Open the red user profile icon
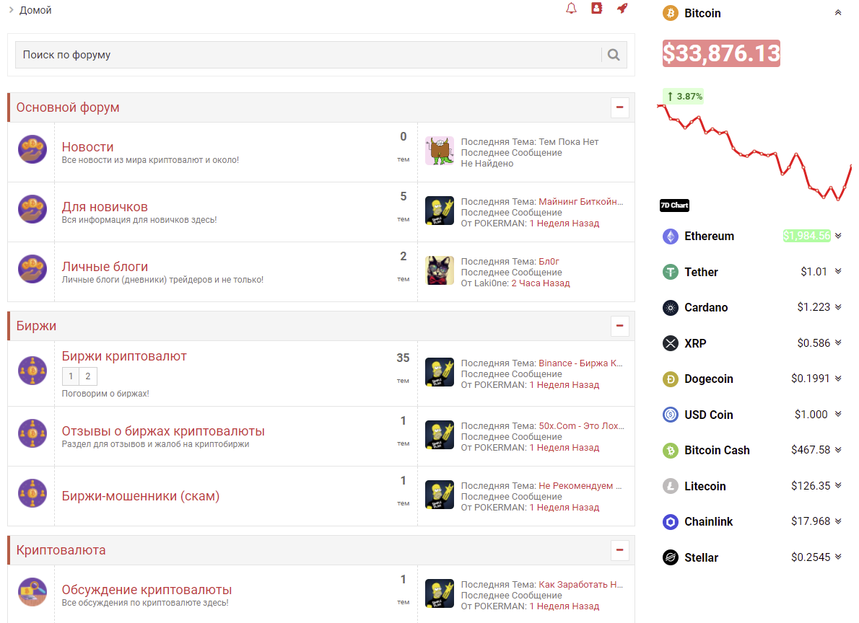Viewport: 859px width, 623px height. [596, 8]
